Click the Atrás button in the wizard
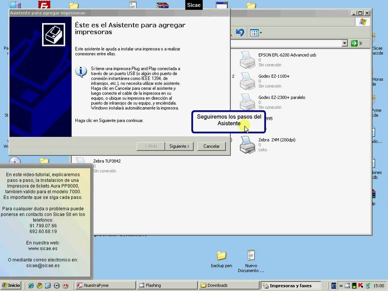 [x=151, y=146]
